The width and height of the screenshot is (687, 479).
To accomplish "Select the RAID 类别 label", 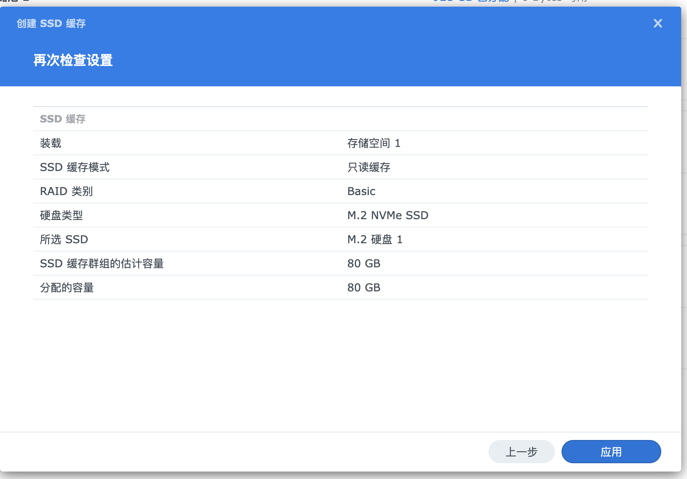I will click(66, 191).
